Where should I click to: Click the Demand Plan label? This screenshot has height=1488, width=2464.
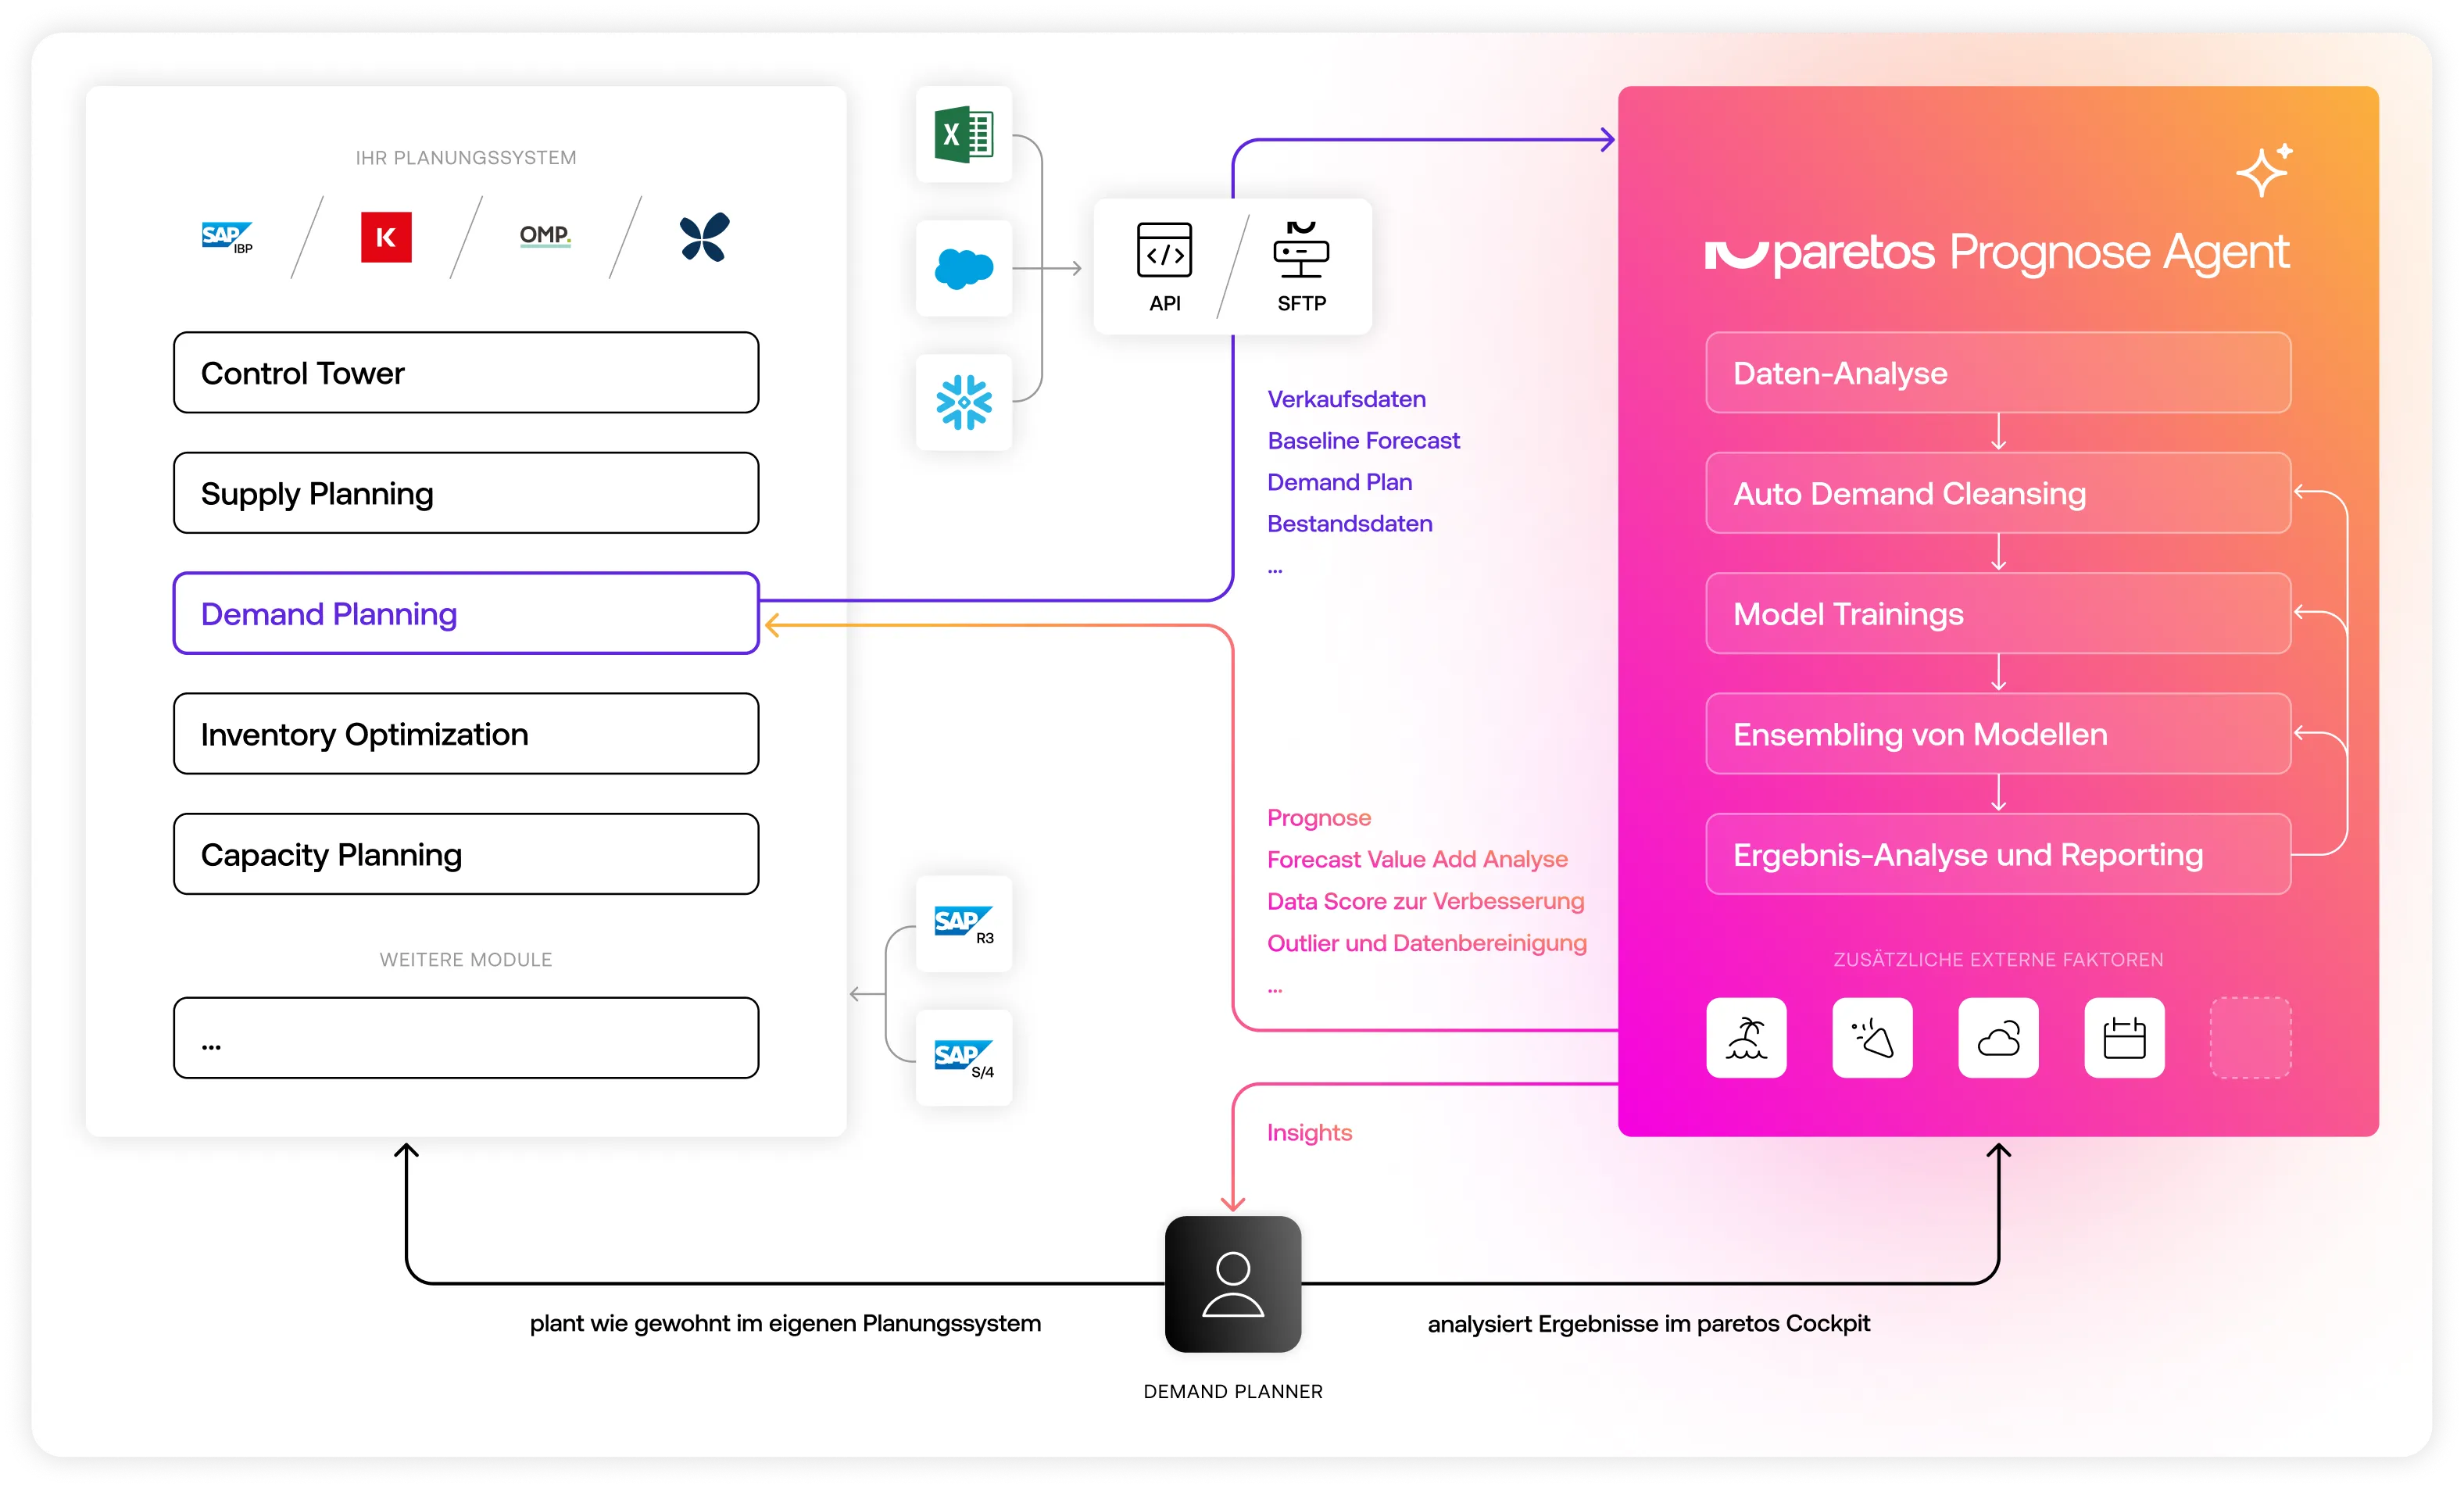click(1339, 482)
